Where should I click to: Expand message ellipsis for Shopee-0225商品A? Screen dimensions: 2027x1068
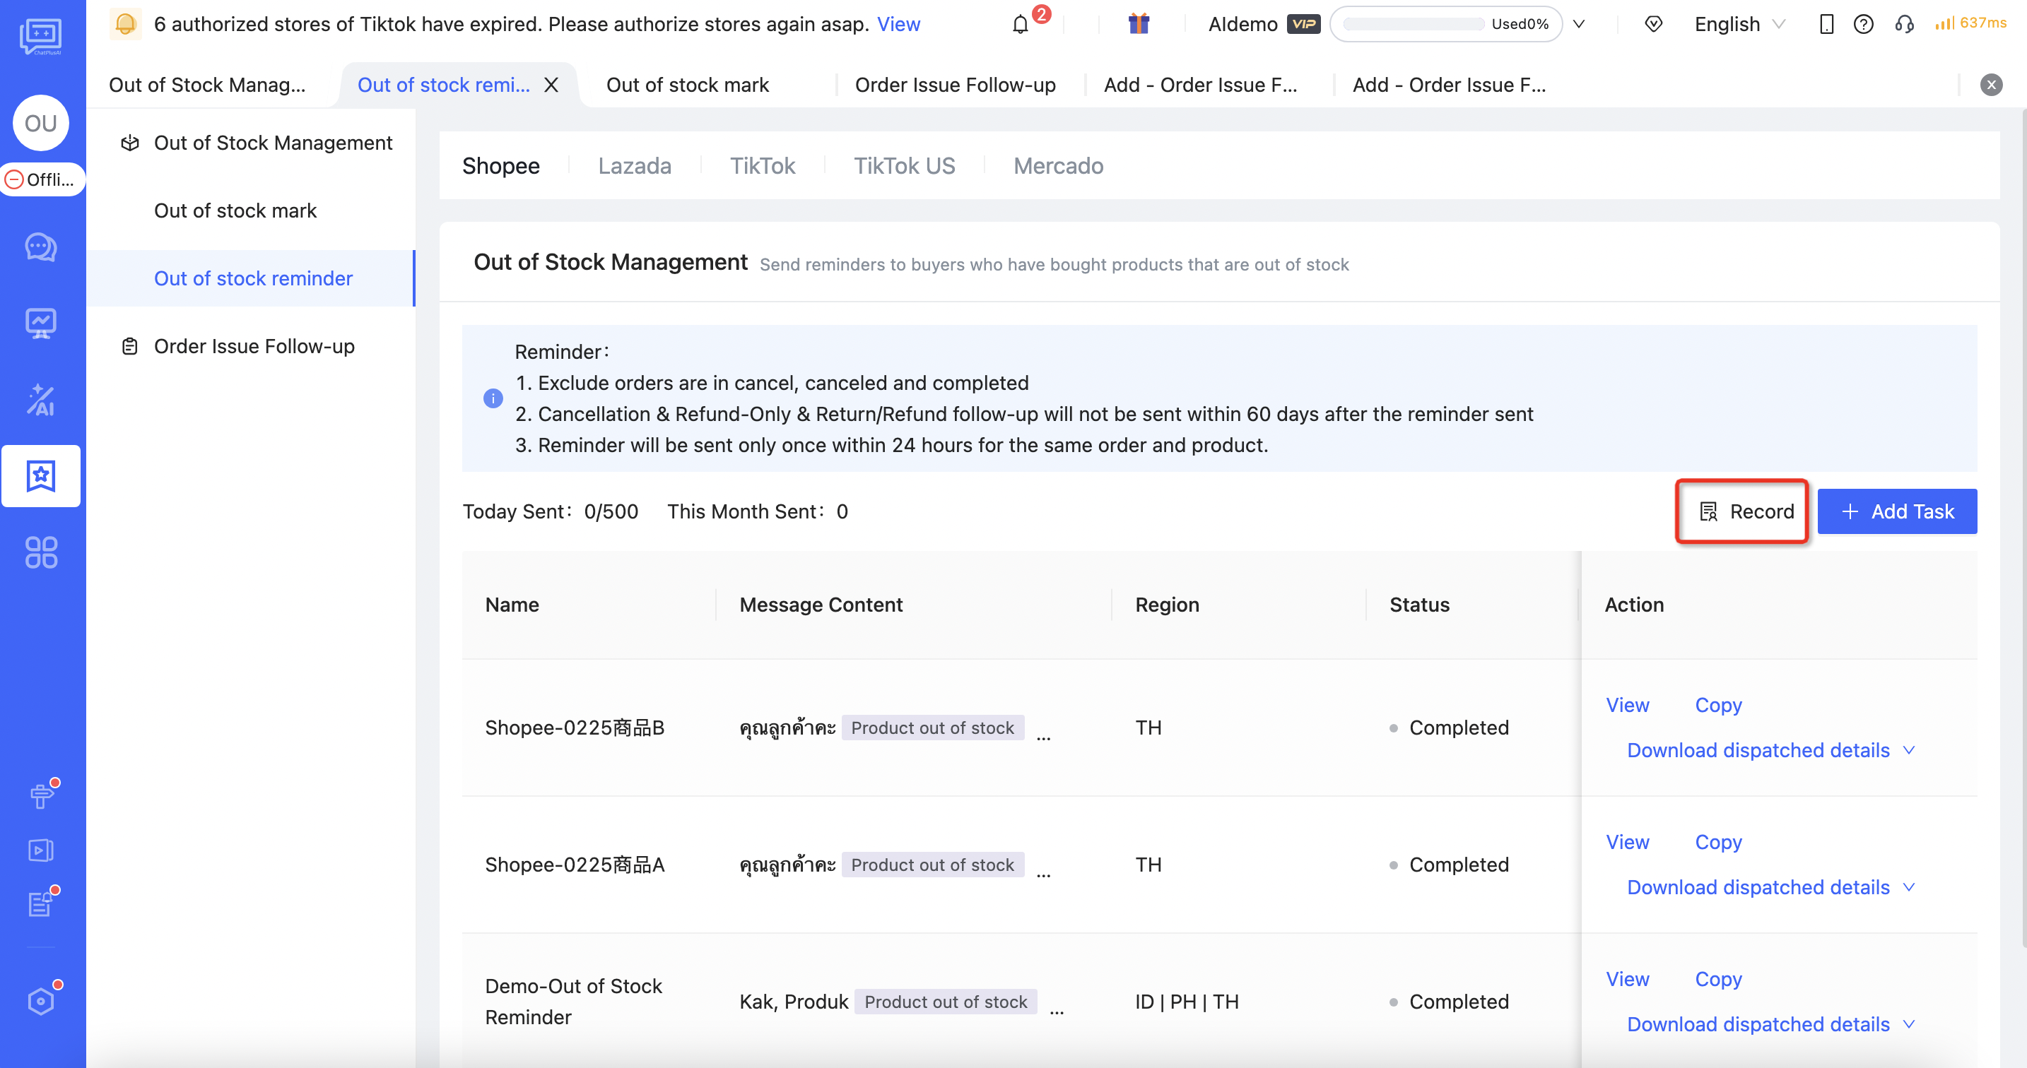tap(1042, 873)
